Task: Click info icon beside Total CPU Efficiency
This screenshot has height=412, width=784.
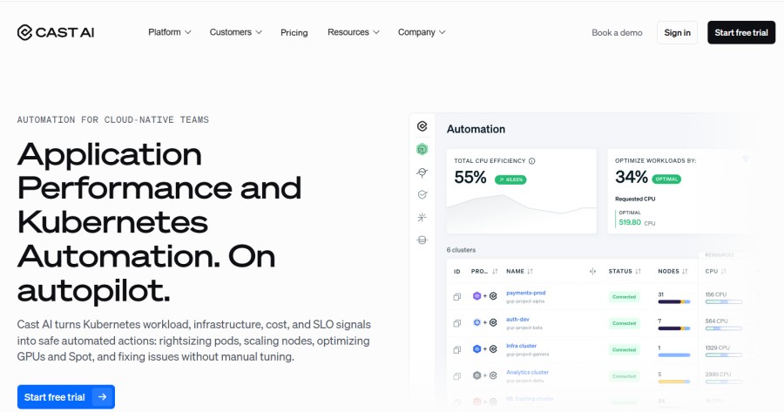Action: click(532, 161)
